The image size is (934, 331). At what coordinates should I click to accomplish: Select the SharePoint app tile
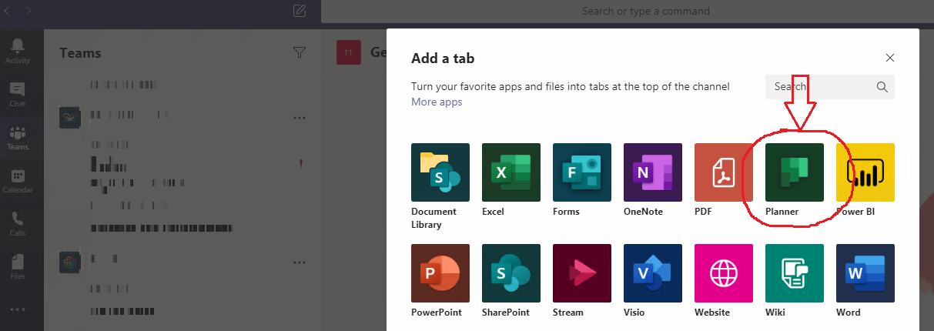[x=511, y=273]
